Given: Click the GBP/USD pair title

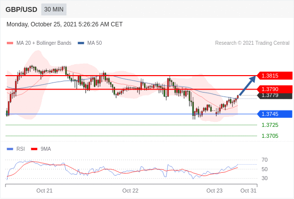Looking at the screenshot, I should coord(21,9).
